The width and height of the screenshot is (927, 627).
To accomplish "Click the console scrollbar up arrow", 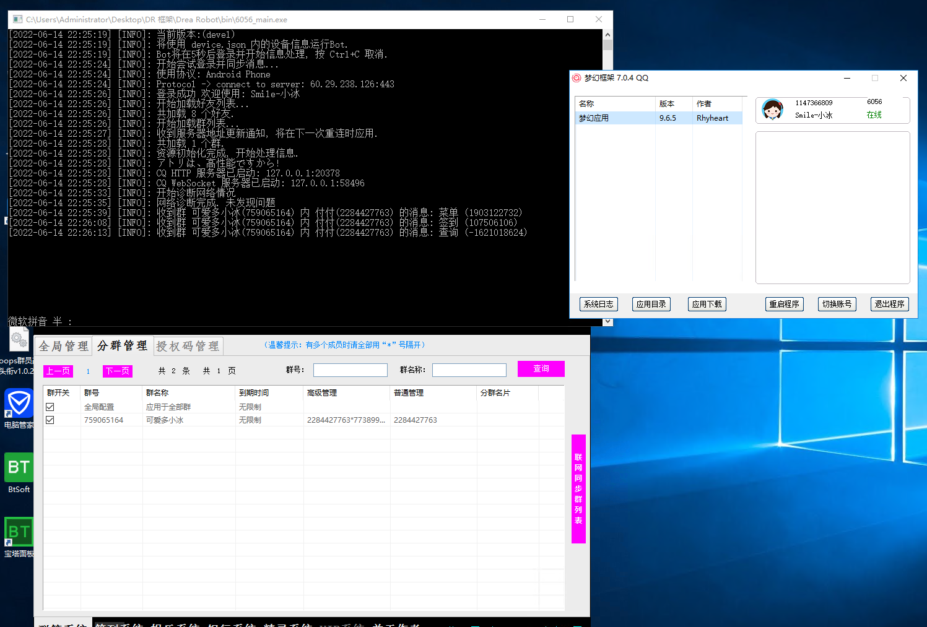I will pyautogui.click(x=607, y=35).
